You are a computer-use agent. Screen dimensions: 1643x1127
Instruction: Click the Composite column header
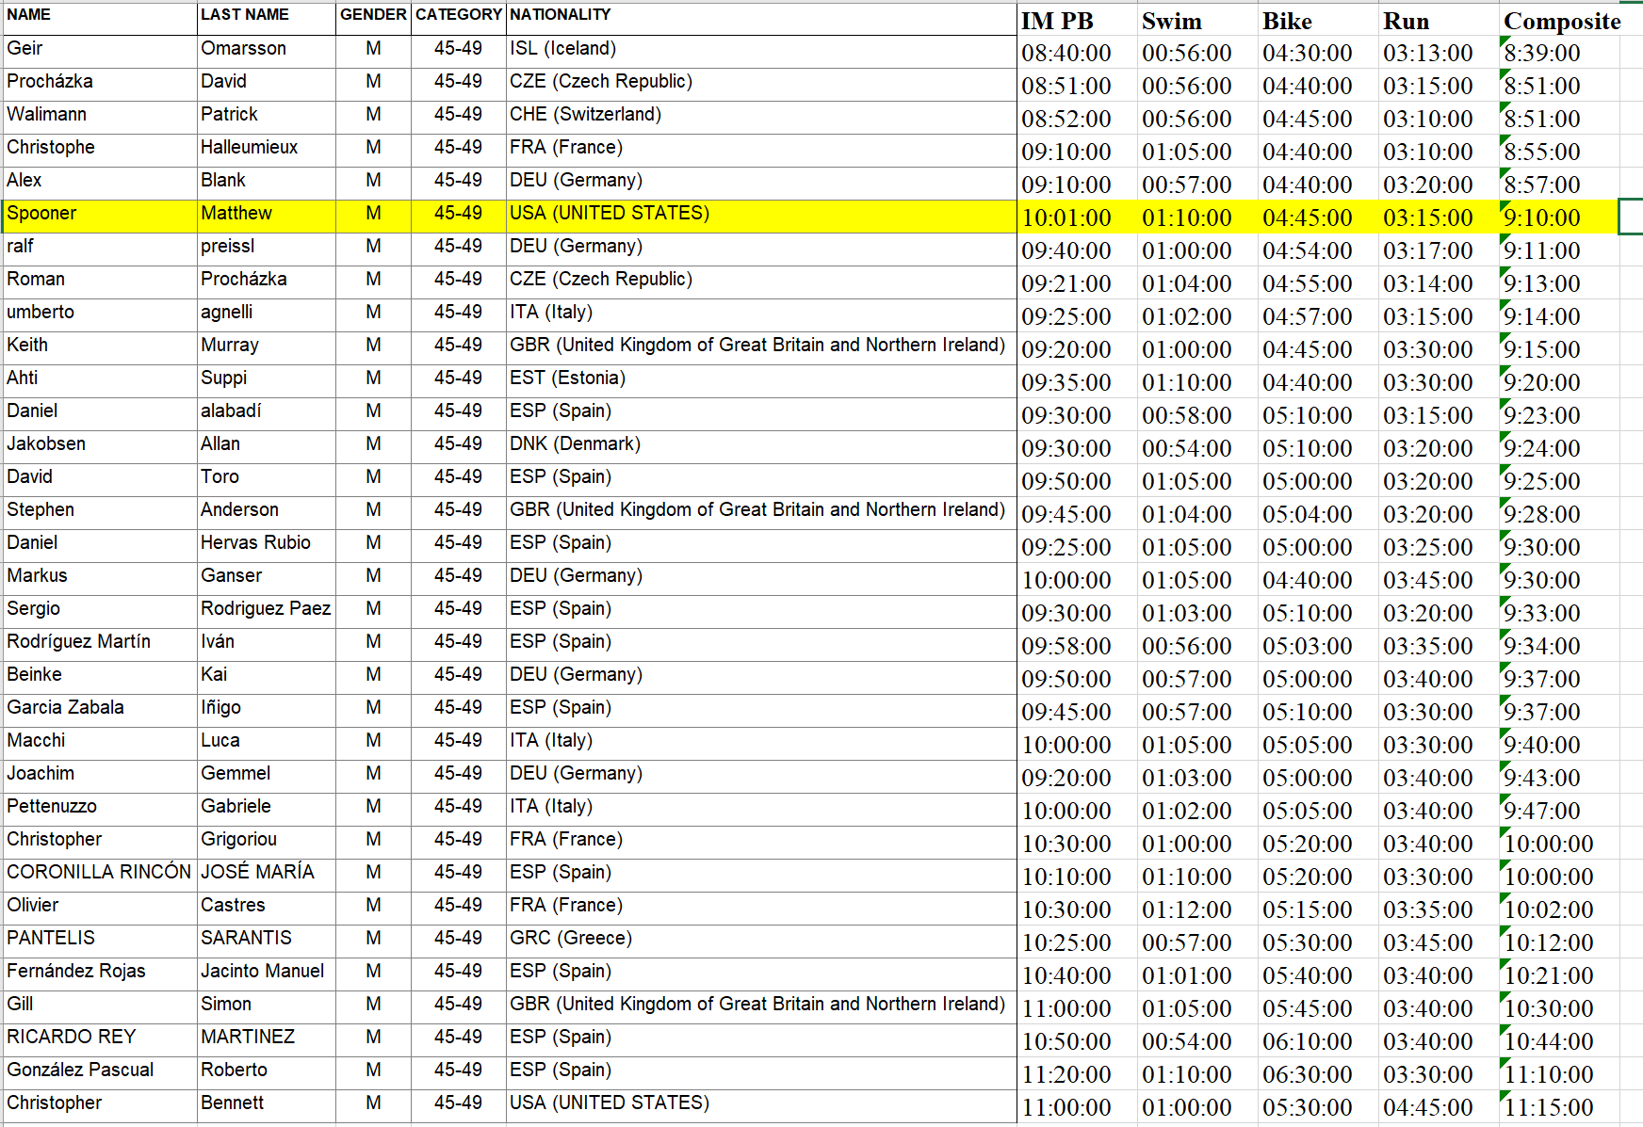click(x=1560, y=21)
